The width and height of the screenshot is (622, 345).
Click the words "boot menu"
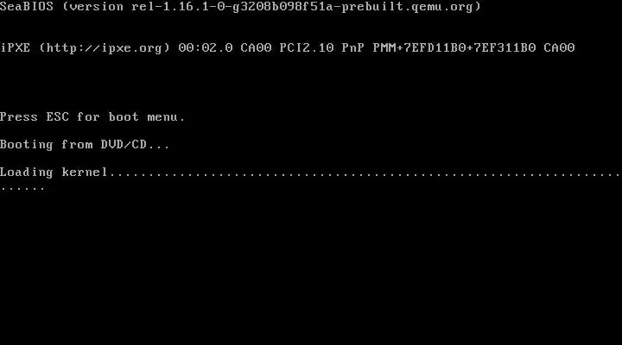(x=143, y=116)
